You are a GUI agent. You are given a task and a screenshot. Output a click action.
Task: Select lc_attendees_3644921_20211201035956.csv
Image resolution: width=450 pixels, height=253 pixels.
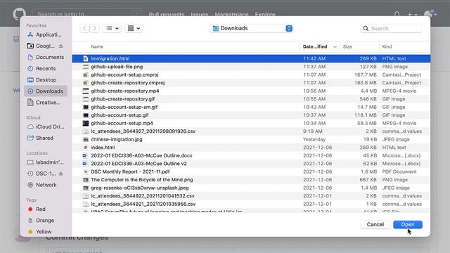[x=251, y=204]
